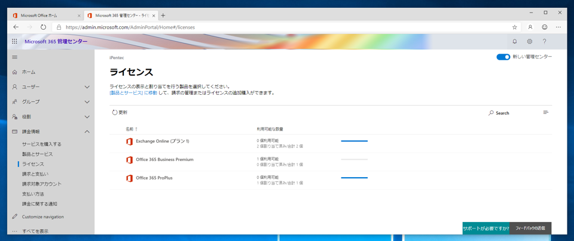
Task: Click the Office icon for Office 365 ProPlus
Action: point(129,178)
